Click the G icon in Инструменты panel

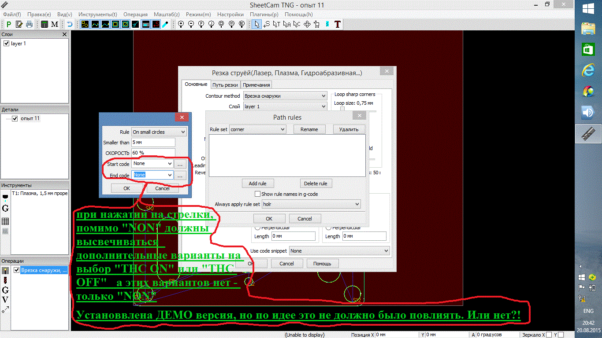point(5,208)
